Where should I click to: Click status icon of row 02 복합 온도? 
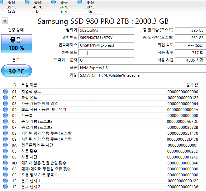[x=5, y=98]
